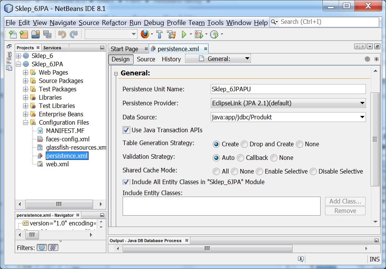Screen dimensions: 386x269
Task: Open the Tools menu
Action: (215, 23)
